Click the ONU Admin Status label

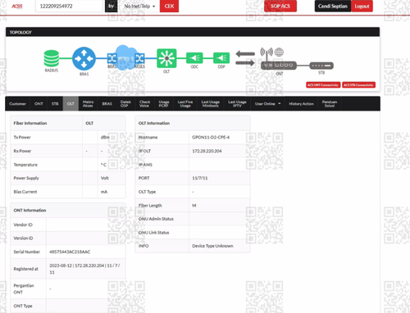pos(156,219)
